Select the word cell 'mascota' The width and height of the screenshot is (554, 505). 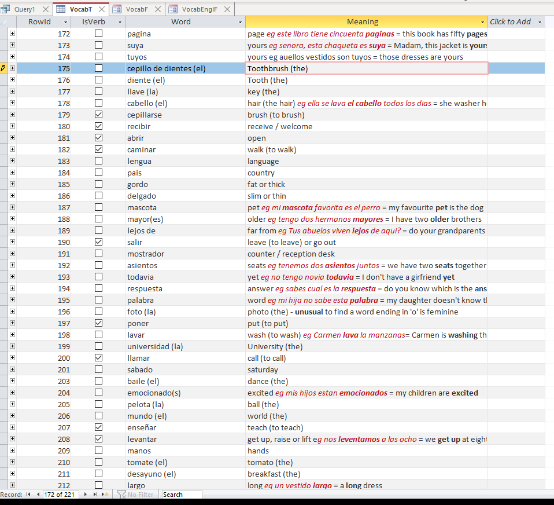(185, 207)
